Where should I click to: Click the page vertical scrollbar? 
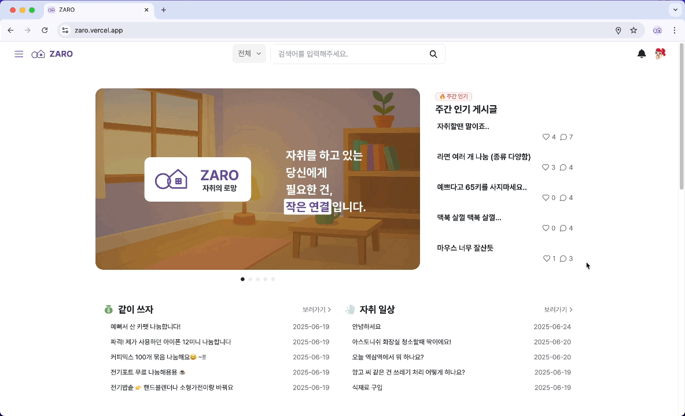682,117
